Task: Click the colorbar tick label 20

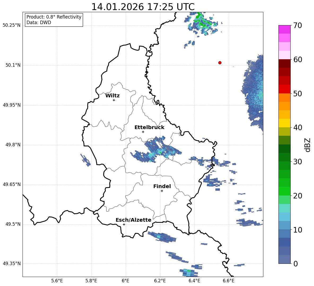Action: [298, 196]
